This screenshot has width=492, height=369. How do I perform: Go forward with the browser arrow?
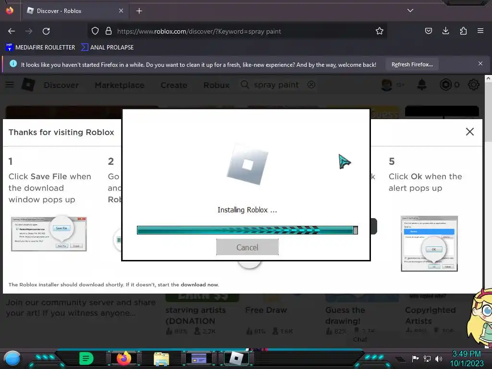(29, 31)
